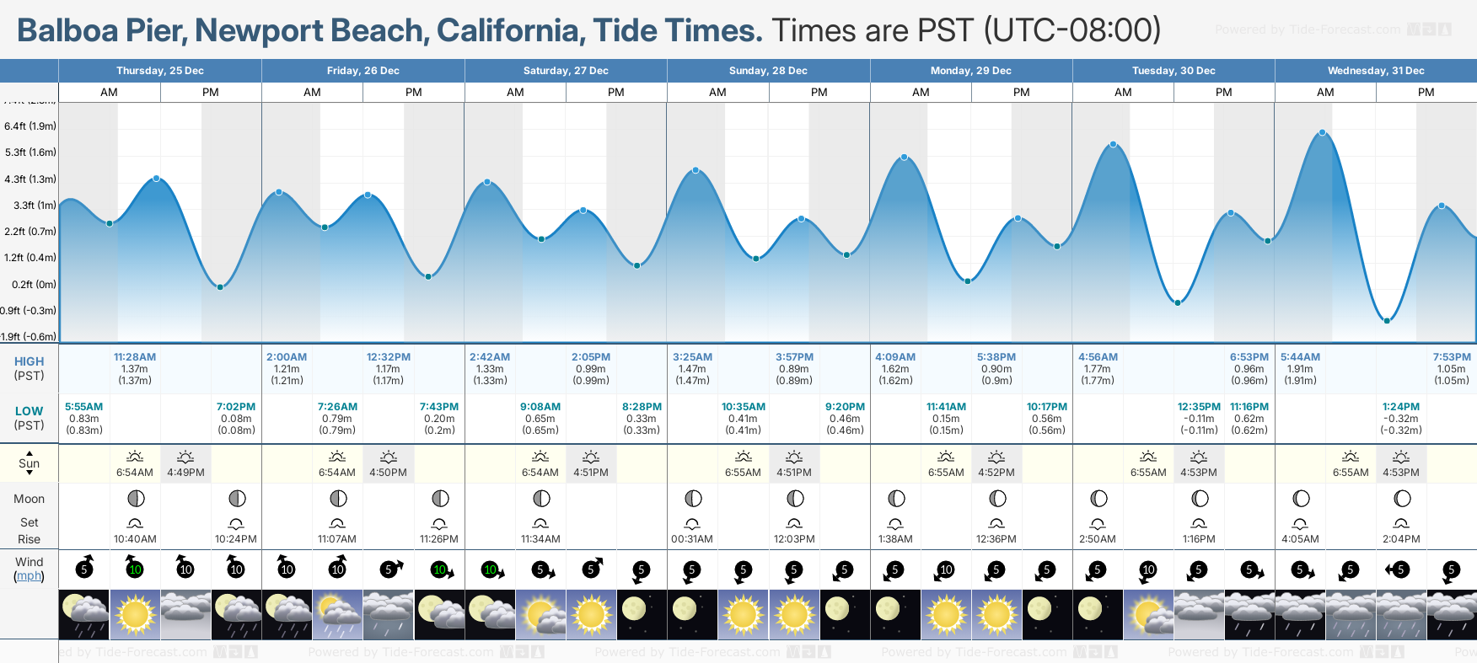
Task: Click the 12:35PM -0.11m low tide entry
Action: (x=1199, y=418)
